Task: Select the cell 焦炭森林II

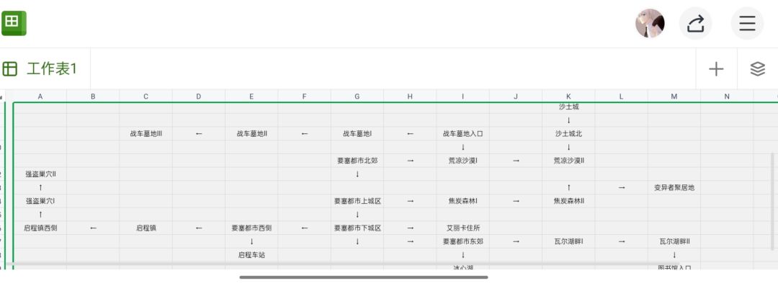Action: click(568, 201)
